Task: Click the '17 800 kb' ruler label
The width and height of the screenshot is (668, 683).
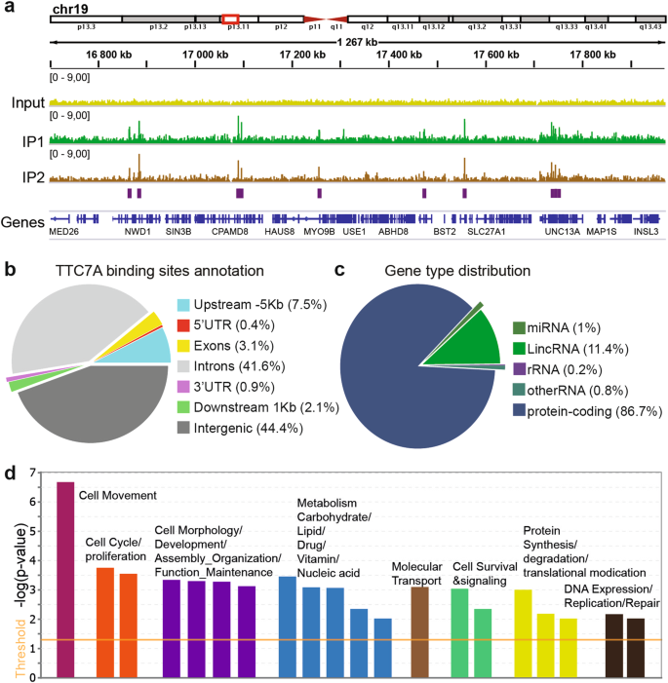Action: [593, 55]
